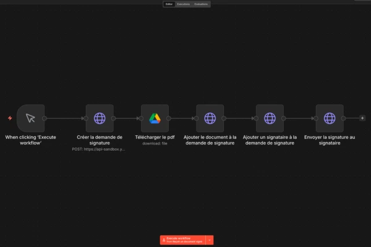Select the manual trigger cursor node icon
Viewport: 371px width, 247px height.
click(30, 118)
